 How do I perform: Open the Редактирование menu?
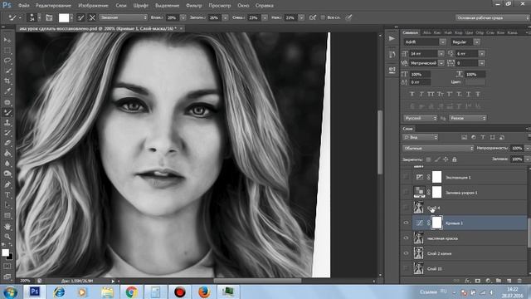[x=53, y=6]
